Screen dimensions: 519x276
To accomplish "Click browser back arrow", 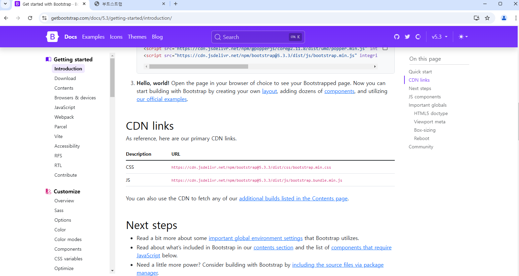I will click(x=6, y=18).
